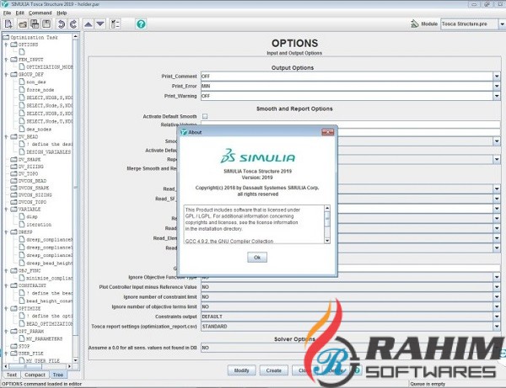Viewport: 506px width, 388px height.
Task: Switch to the Compact tab
Action: point(35,375)
